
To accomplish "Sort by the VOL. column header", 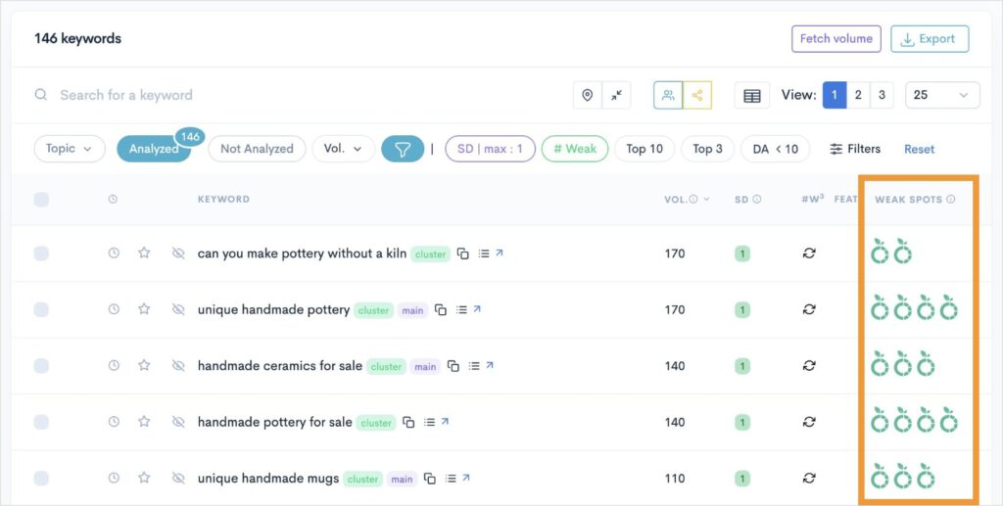I will 687,200.
